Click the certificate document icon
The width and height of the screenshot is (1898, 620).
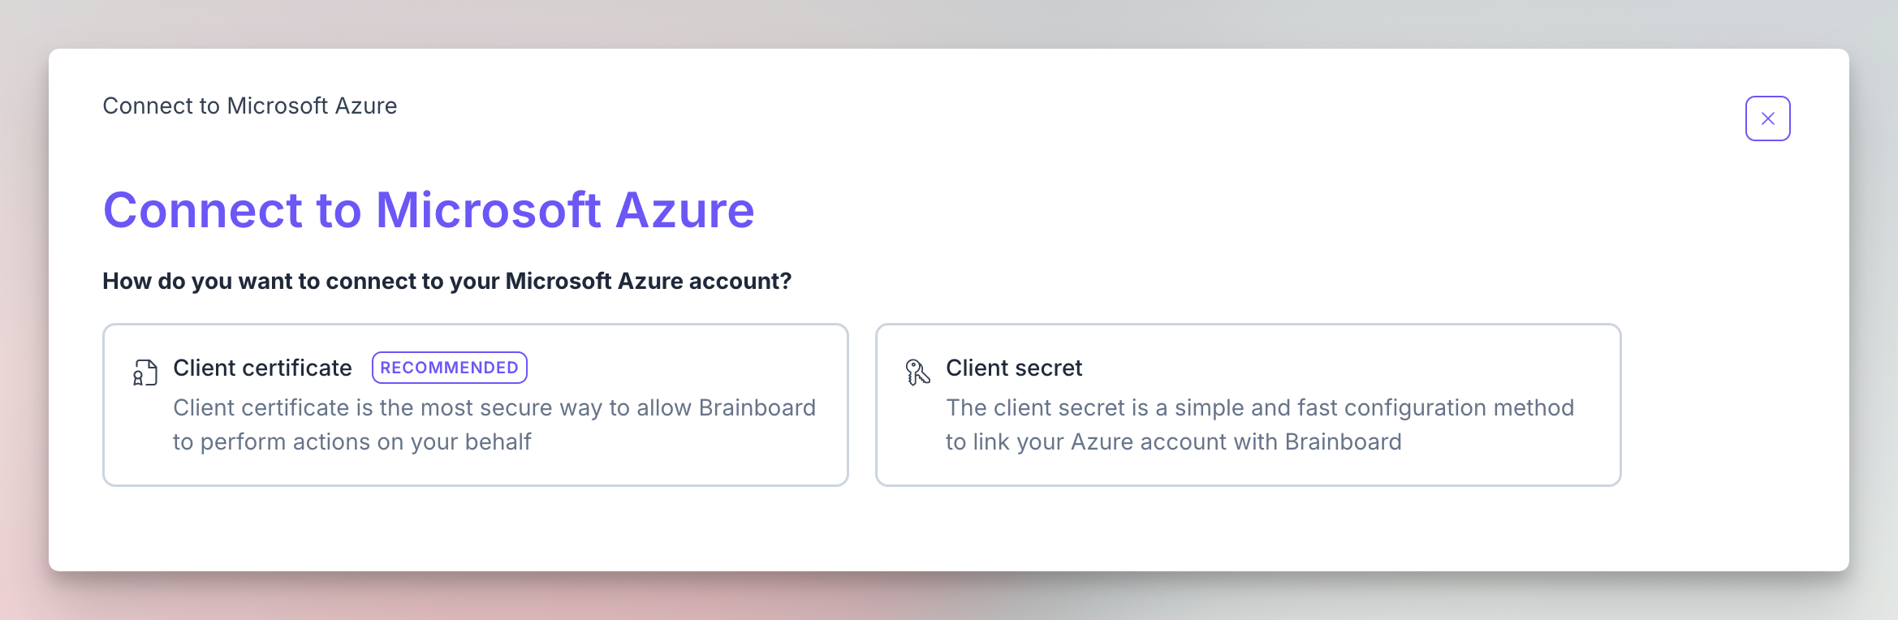[145, 372]
